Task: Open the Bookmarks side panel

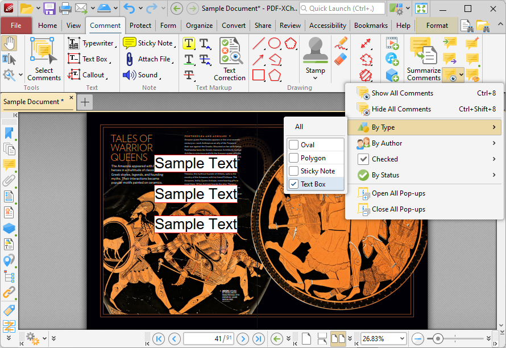Action: [9, 133]
